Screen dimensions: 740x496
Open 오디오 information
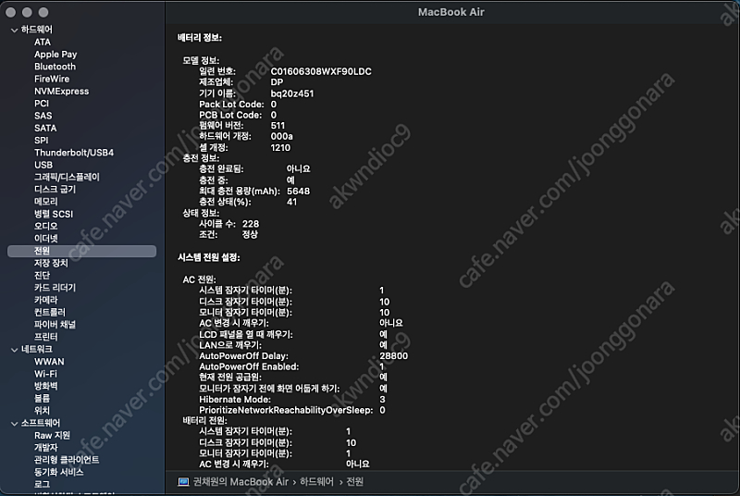[45, 226]
